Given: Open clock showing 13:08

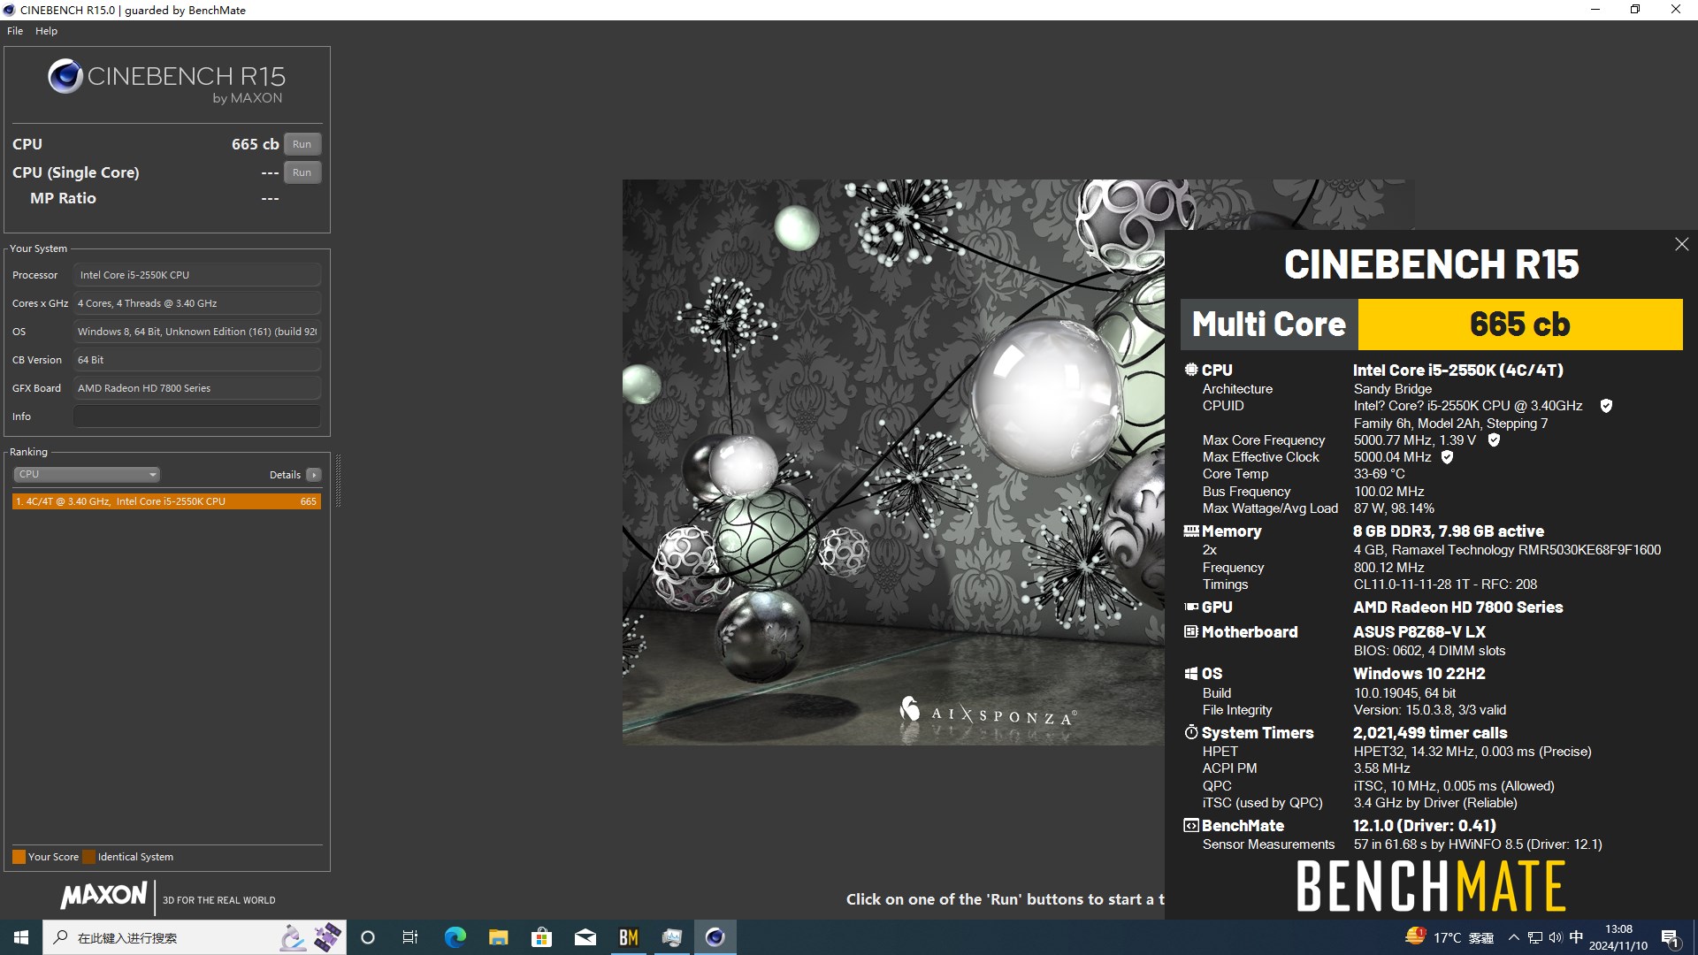Looking at the screenshot, I should point(1618,937).
